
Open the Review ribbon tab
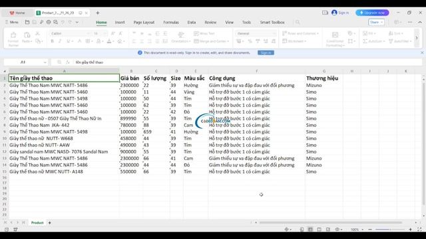210,22
